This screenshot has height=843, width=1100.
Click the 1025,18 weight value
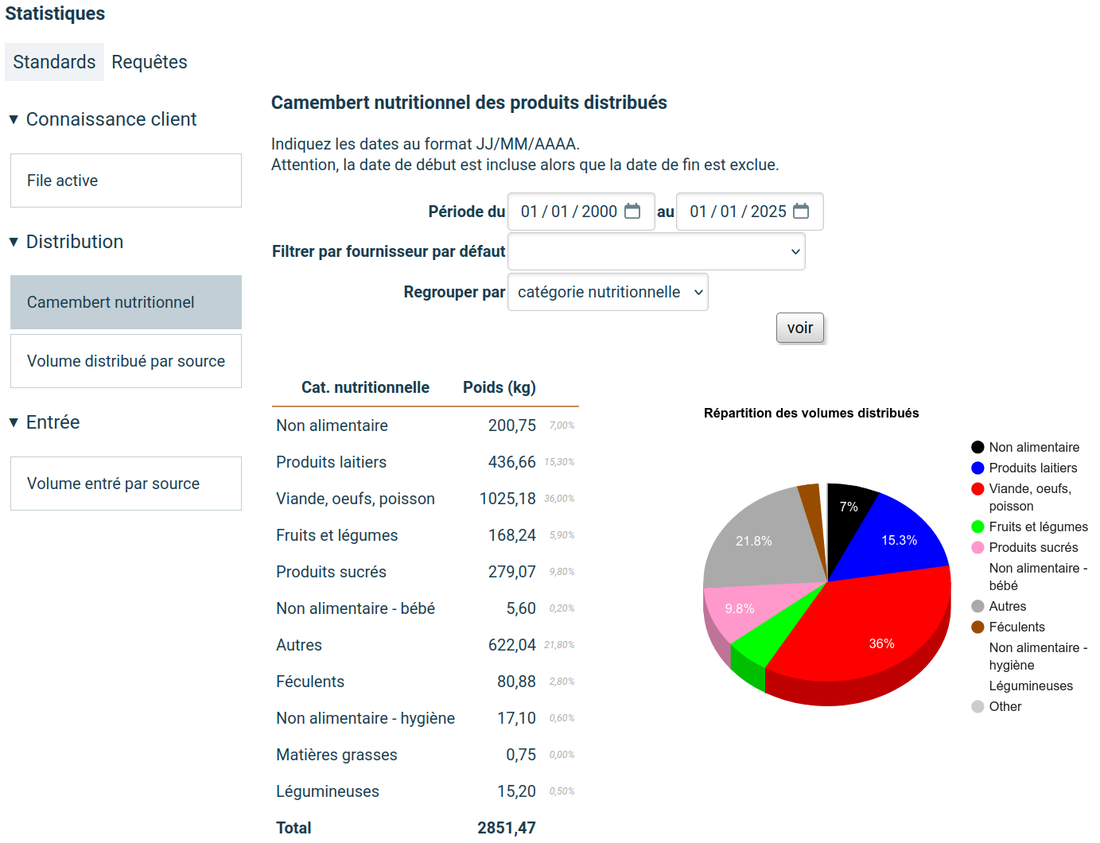point(507,499)
